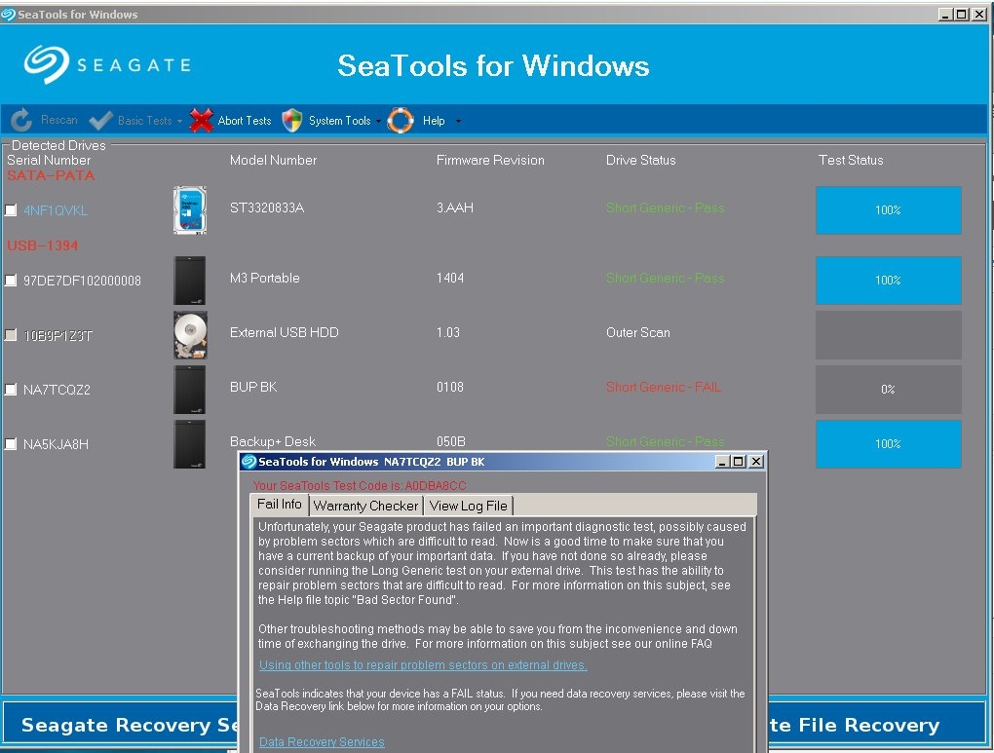The width and height of the screenshot is (994, 753).
Task: Check the box for drive 10B9P1Z3T
Action: [11, 335]
